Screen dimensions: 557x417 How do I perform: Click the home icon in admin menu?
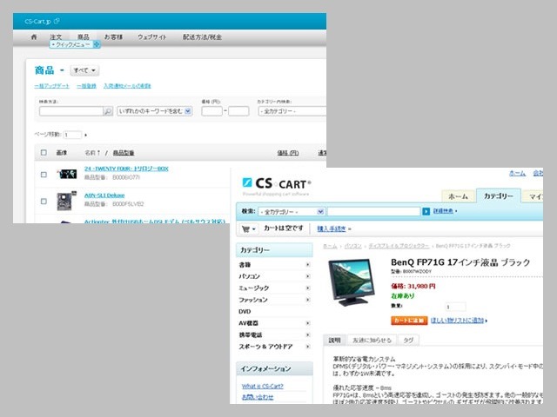34,36
